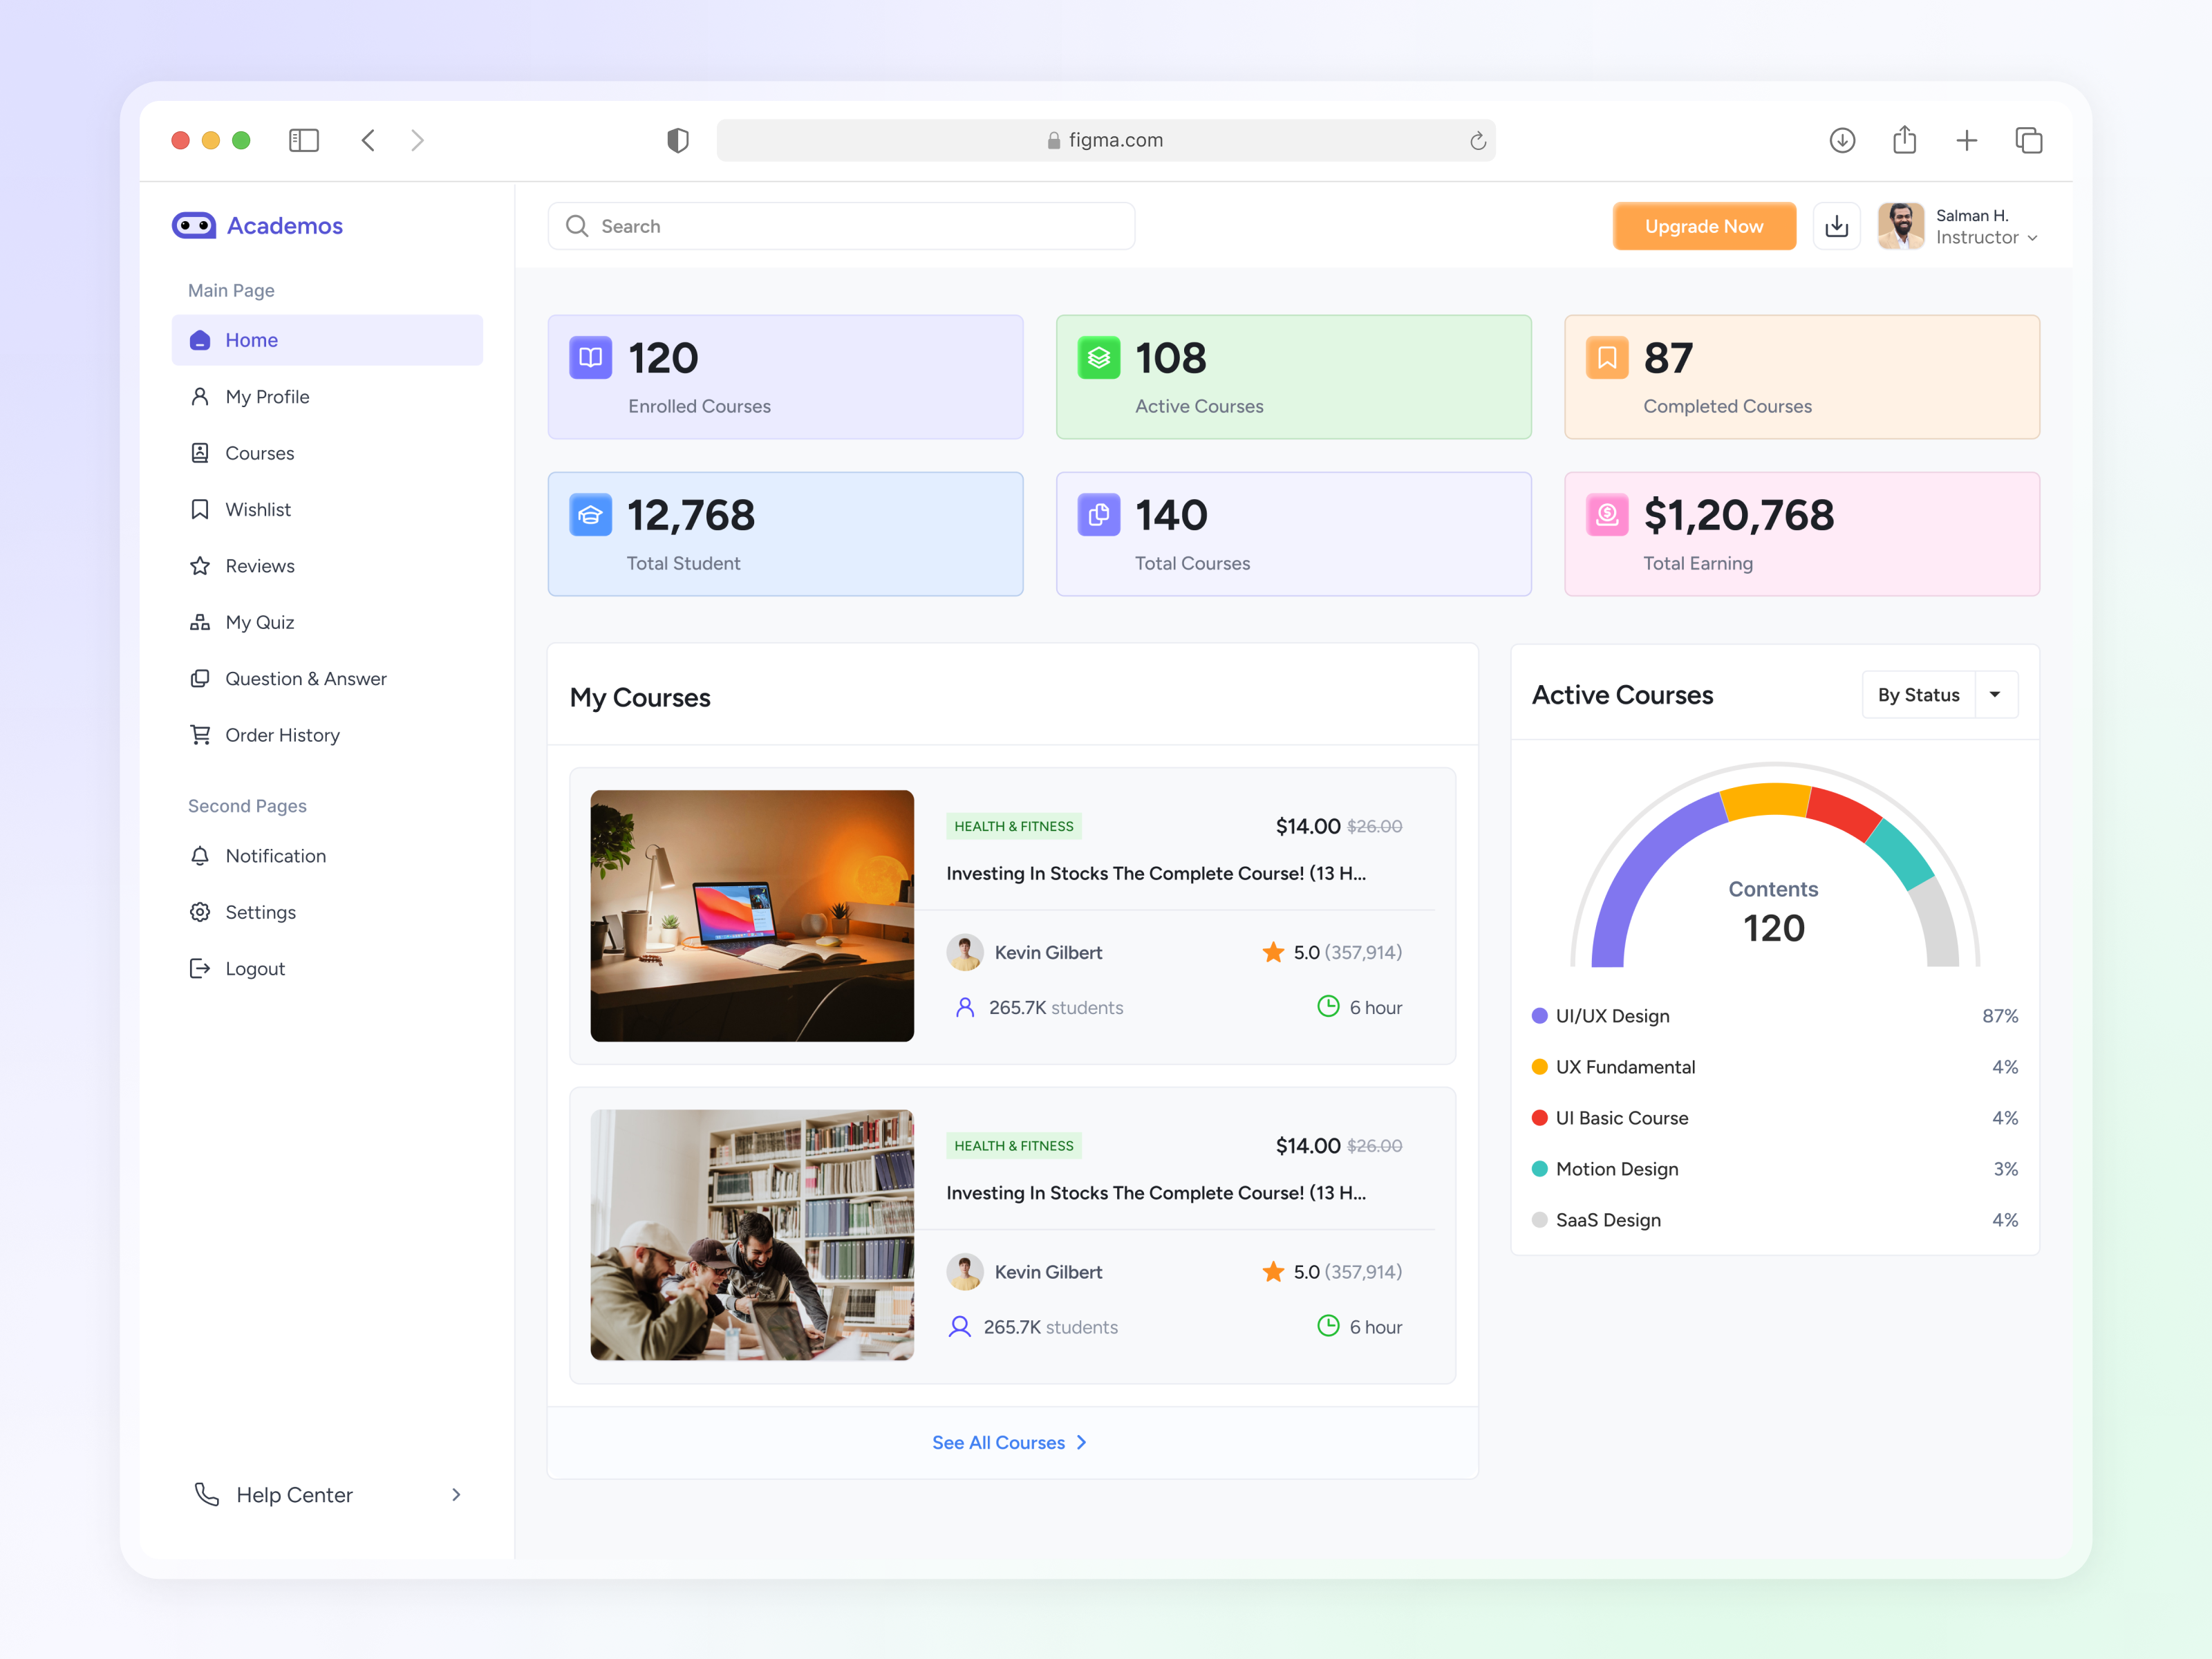
Task: Open browser downloads icon
Action: 1842,140
